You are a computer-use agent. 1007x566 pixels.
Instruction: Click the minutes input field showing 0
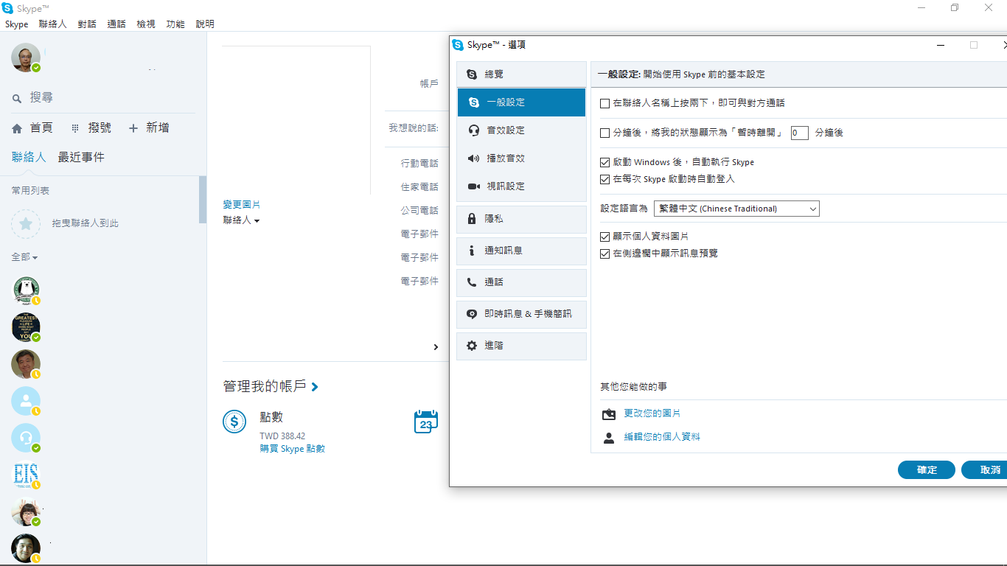[800, 133]
